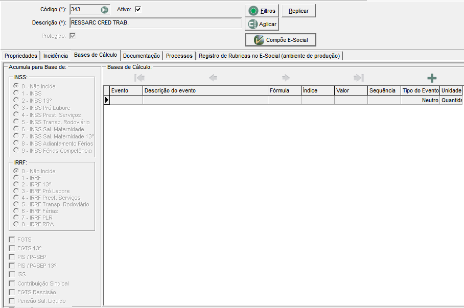Click the Descrição input field

pos(156,23)
